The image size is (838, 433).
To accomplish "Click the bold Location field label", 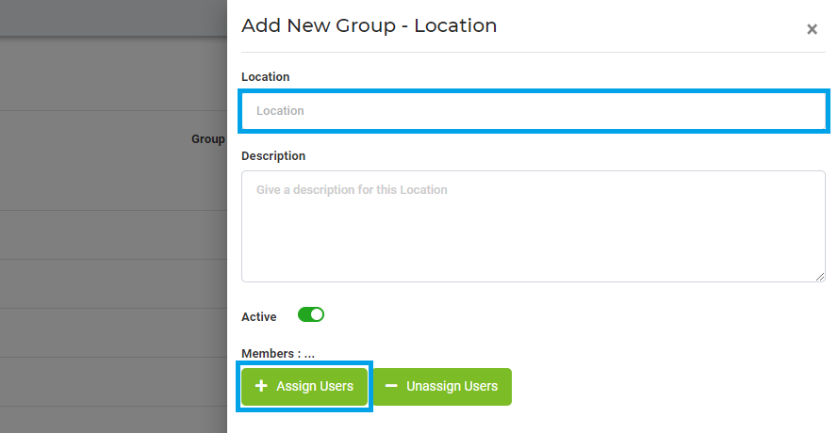I will point(265,76).
